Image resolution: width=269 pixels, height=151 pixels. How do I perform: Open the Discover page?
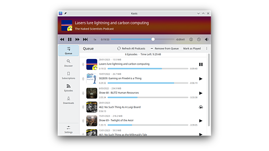point(68,63)
